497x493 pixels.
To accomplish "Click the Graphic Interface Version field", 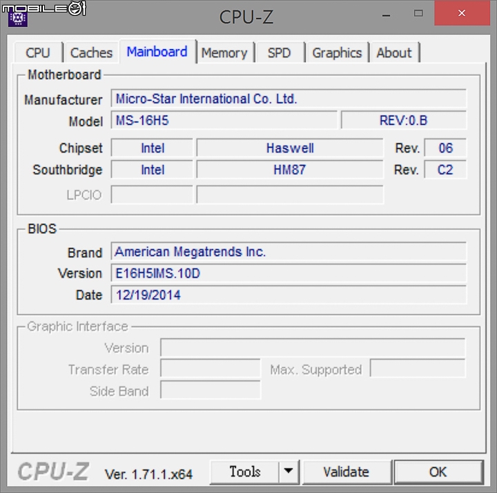I will click(x=313, y=347).
